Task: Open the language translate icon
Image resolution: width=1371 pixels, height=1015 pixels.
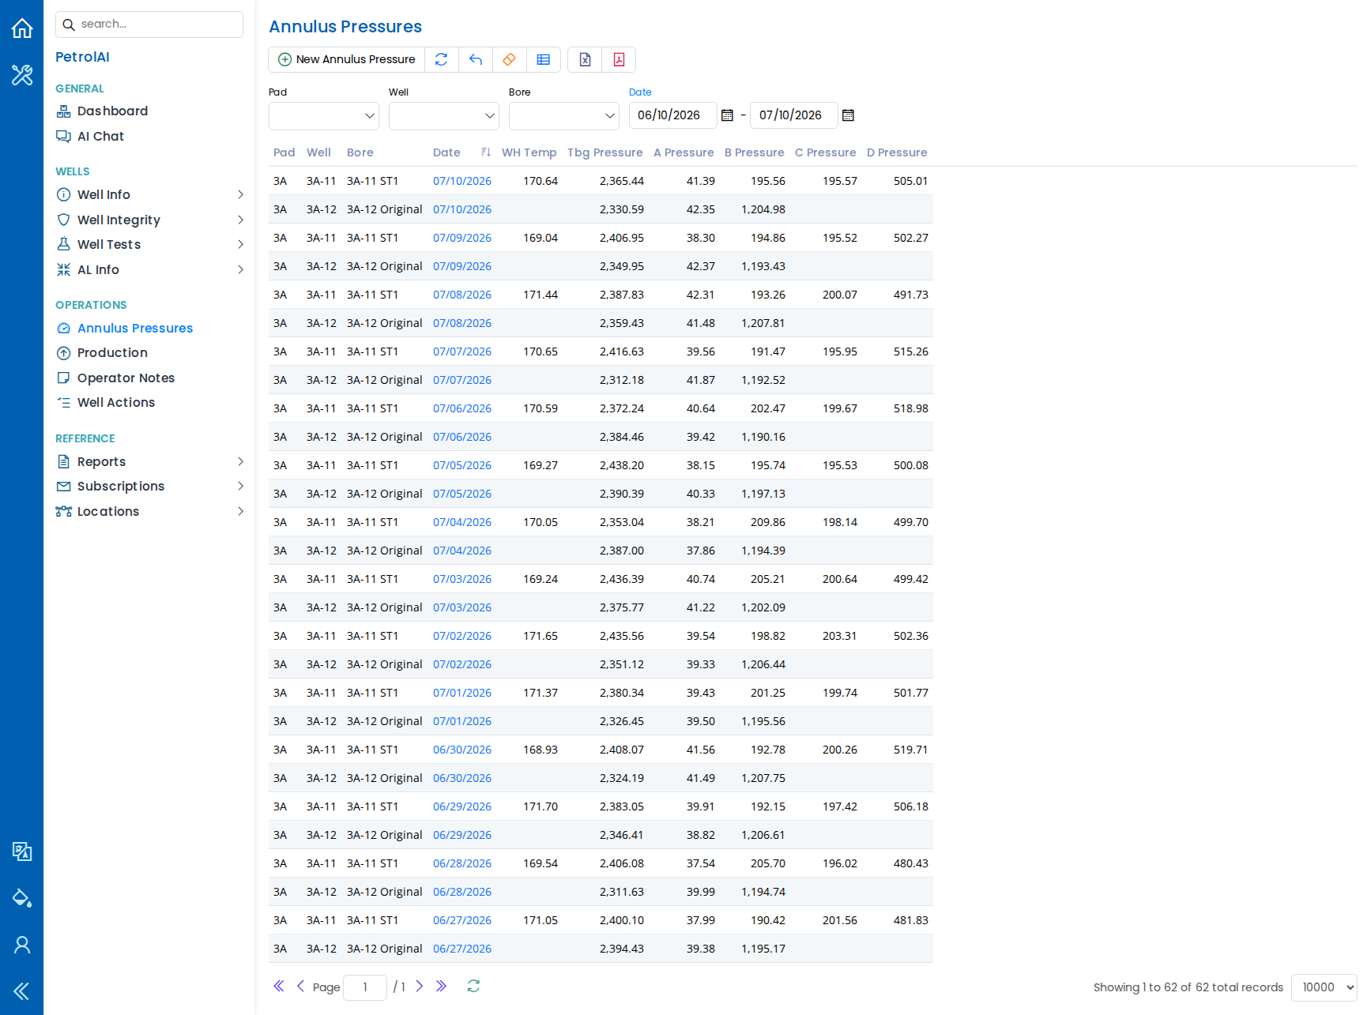Action: coord(22,851)
